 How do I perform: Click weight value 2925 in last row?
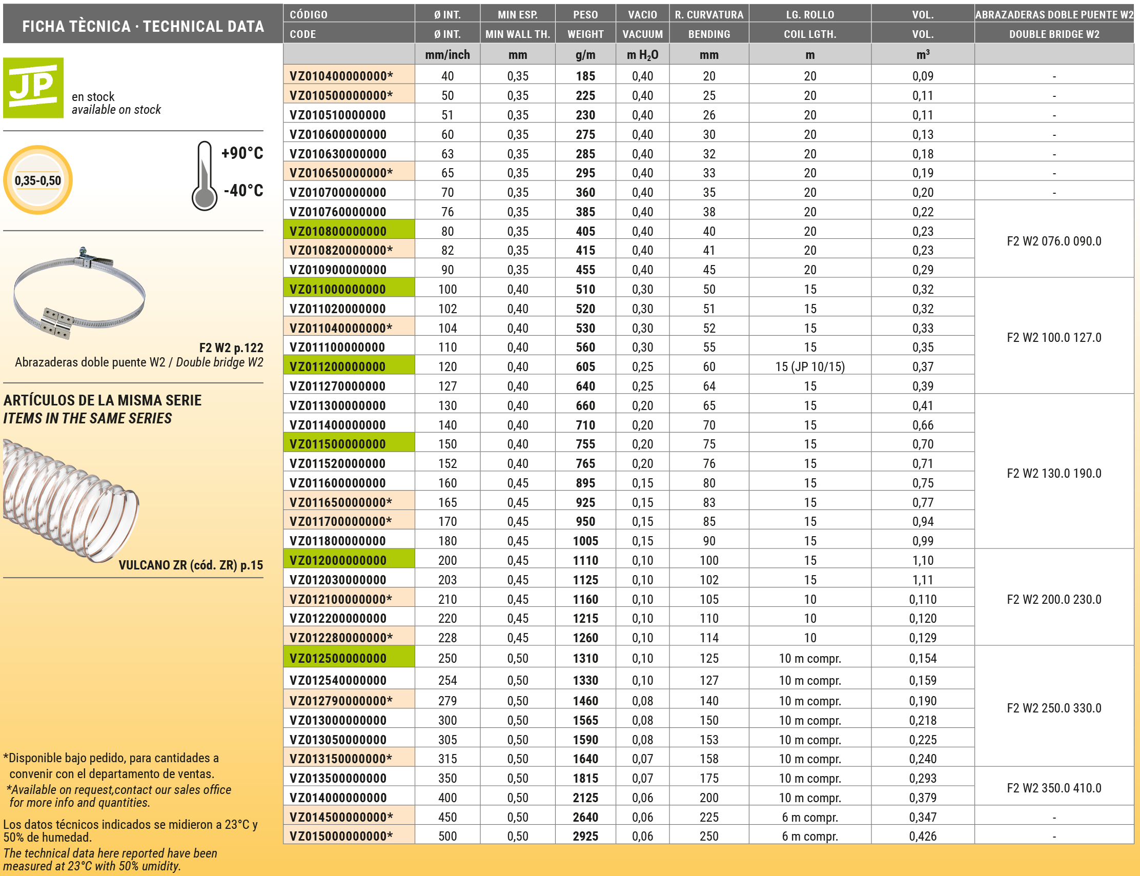pyautogui.click(x=585, y=836)
